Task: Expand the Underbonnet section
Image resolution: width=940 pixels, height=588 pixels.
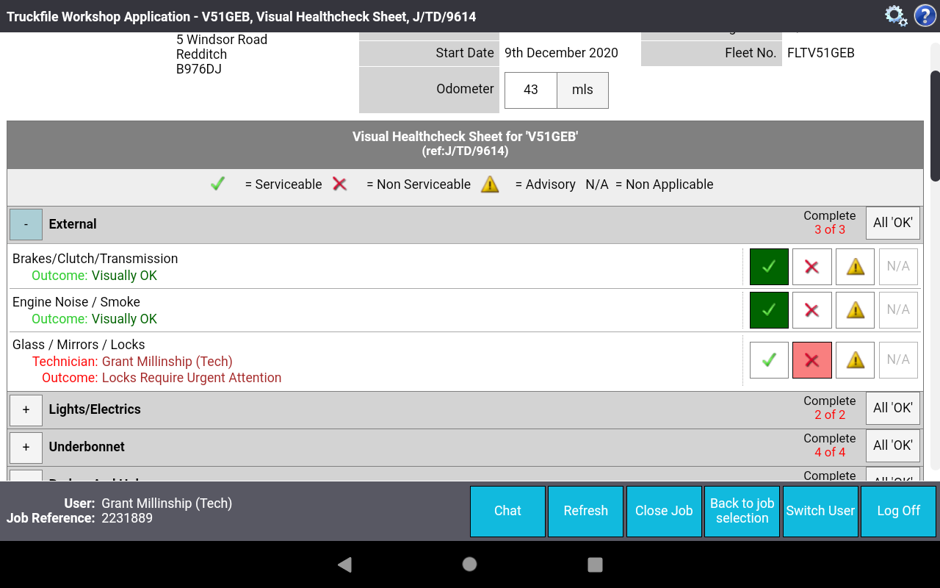Action: click(26, 447)
